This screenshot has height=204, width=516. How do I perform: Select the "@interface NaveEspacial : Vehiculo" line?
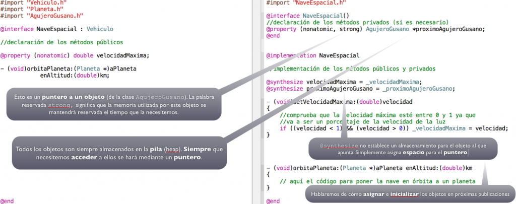point(57,29)
